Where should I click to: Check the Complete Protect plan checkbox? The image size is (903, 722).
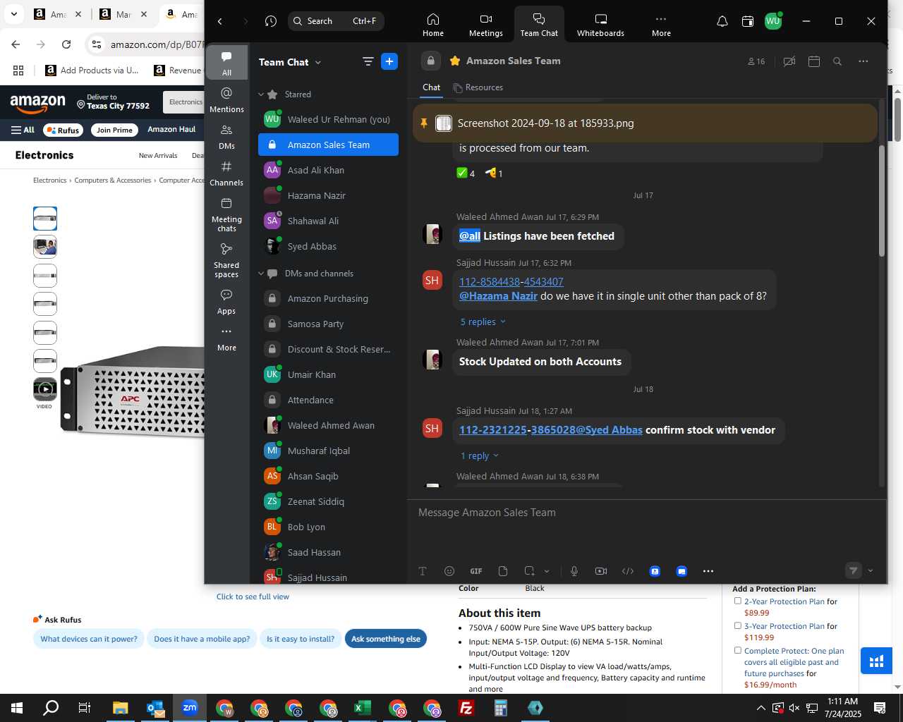click(x=737, y=650)
